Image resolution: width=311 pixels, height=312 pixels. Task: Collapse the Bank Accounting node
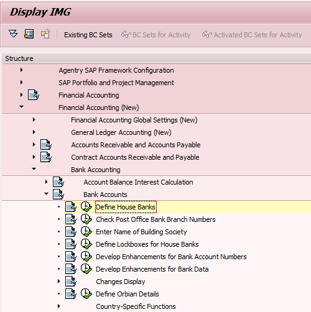pyautogui.click(x=34, y=169)
